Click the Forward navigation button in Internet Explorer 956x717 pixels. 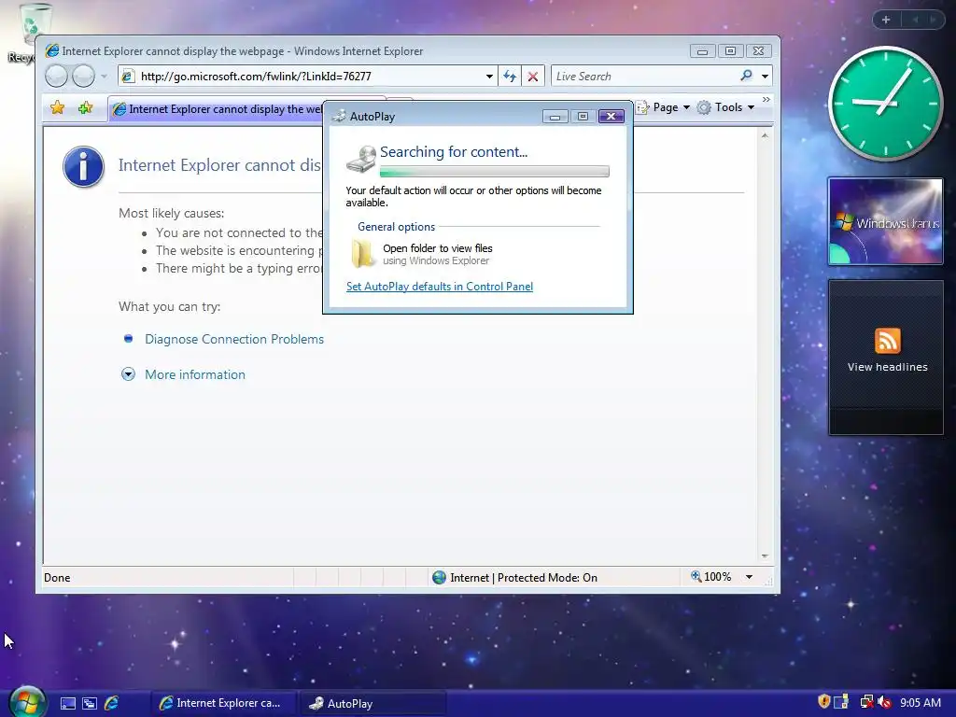(83, 77)
